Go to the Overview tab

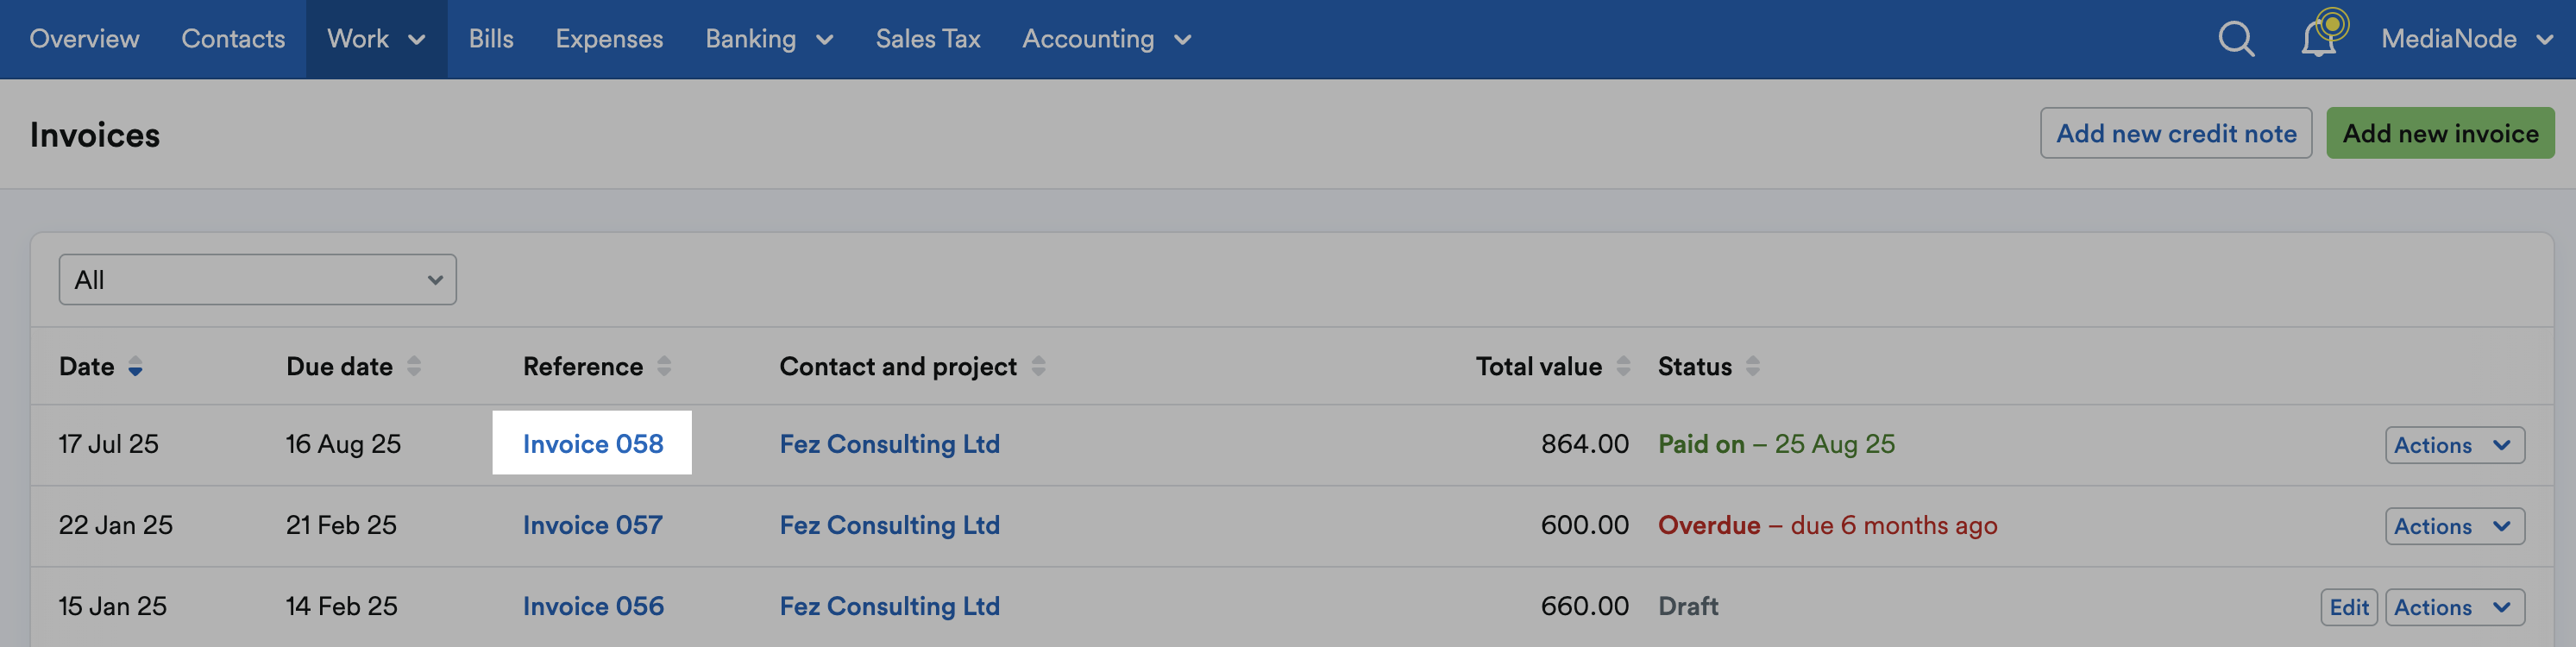[84, 39]
